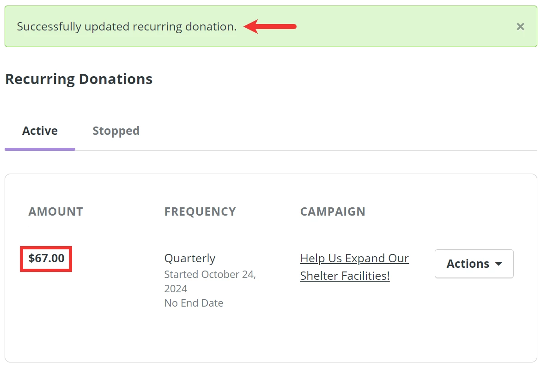Switch to the Stopped tab

click(115, 131)
